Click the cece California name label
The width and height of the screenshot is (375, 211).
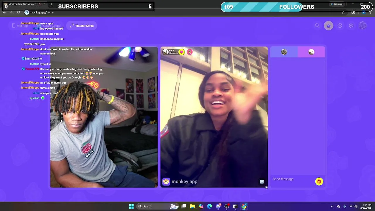tap(173, 52)
